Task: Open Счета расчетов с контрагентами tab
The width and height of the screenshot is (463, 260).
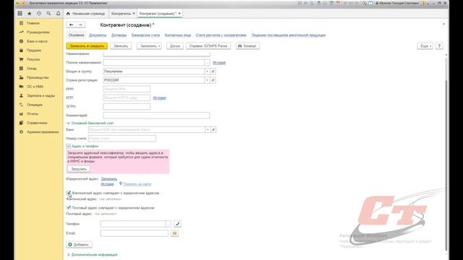Action: click(221, 35)
